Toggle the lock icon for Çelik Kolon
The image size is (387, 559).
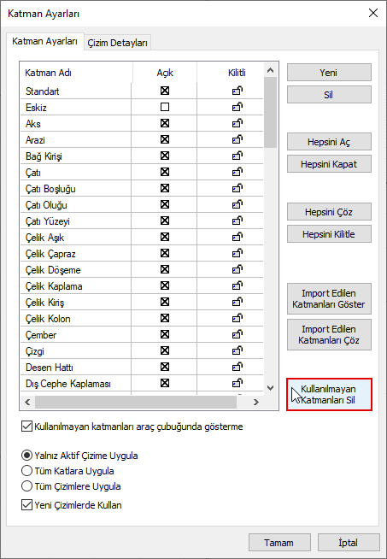[237, 318]
